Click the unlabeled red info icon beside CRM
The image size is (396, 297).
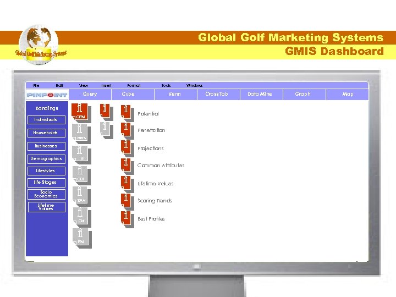(x=106, y=112)
